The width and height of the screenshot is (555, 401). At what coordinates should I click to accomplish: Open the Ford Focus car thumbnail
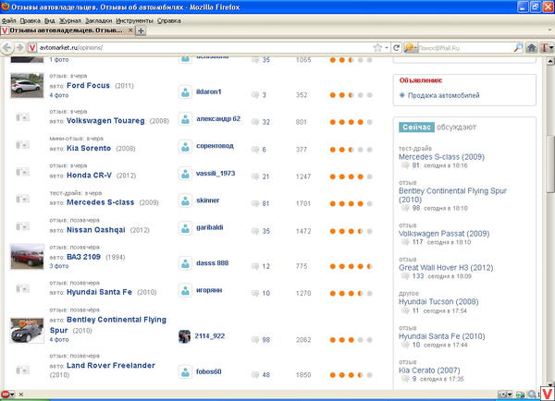[x=27, y=86]
